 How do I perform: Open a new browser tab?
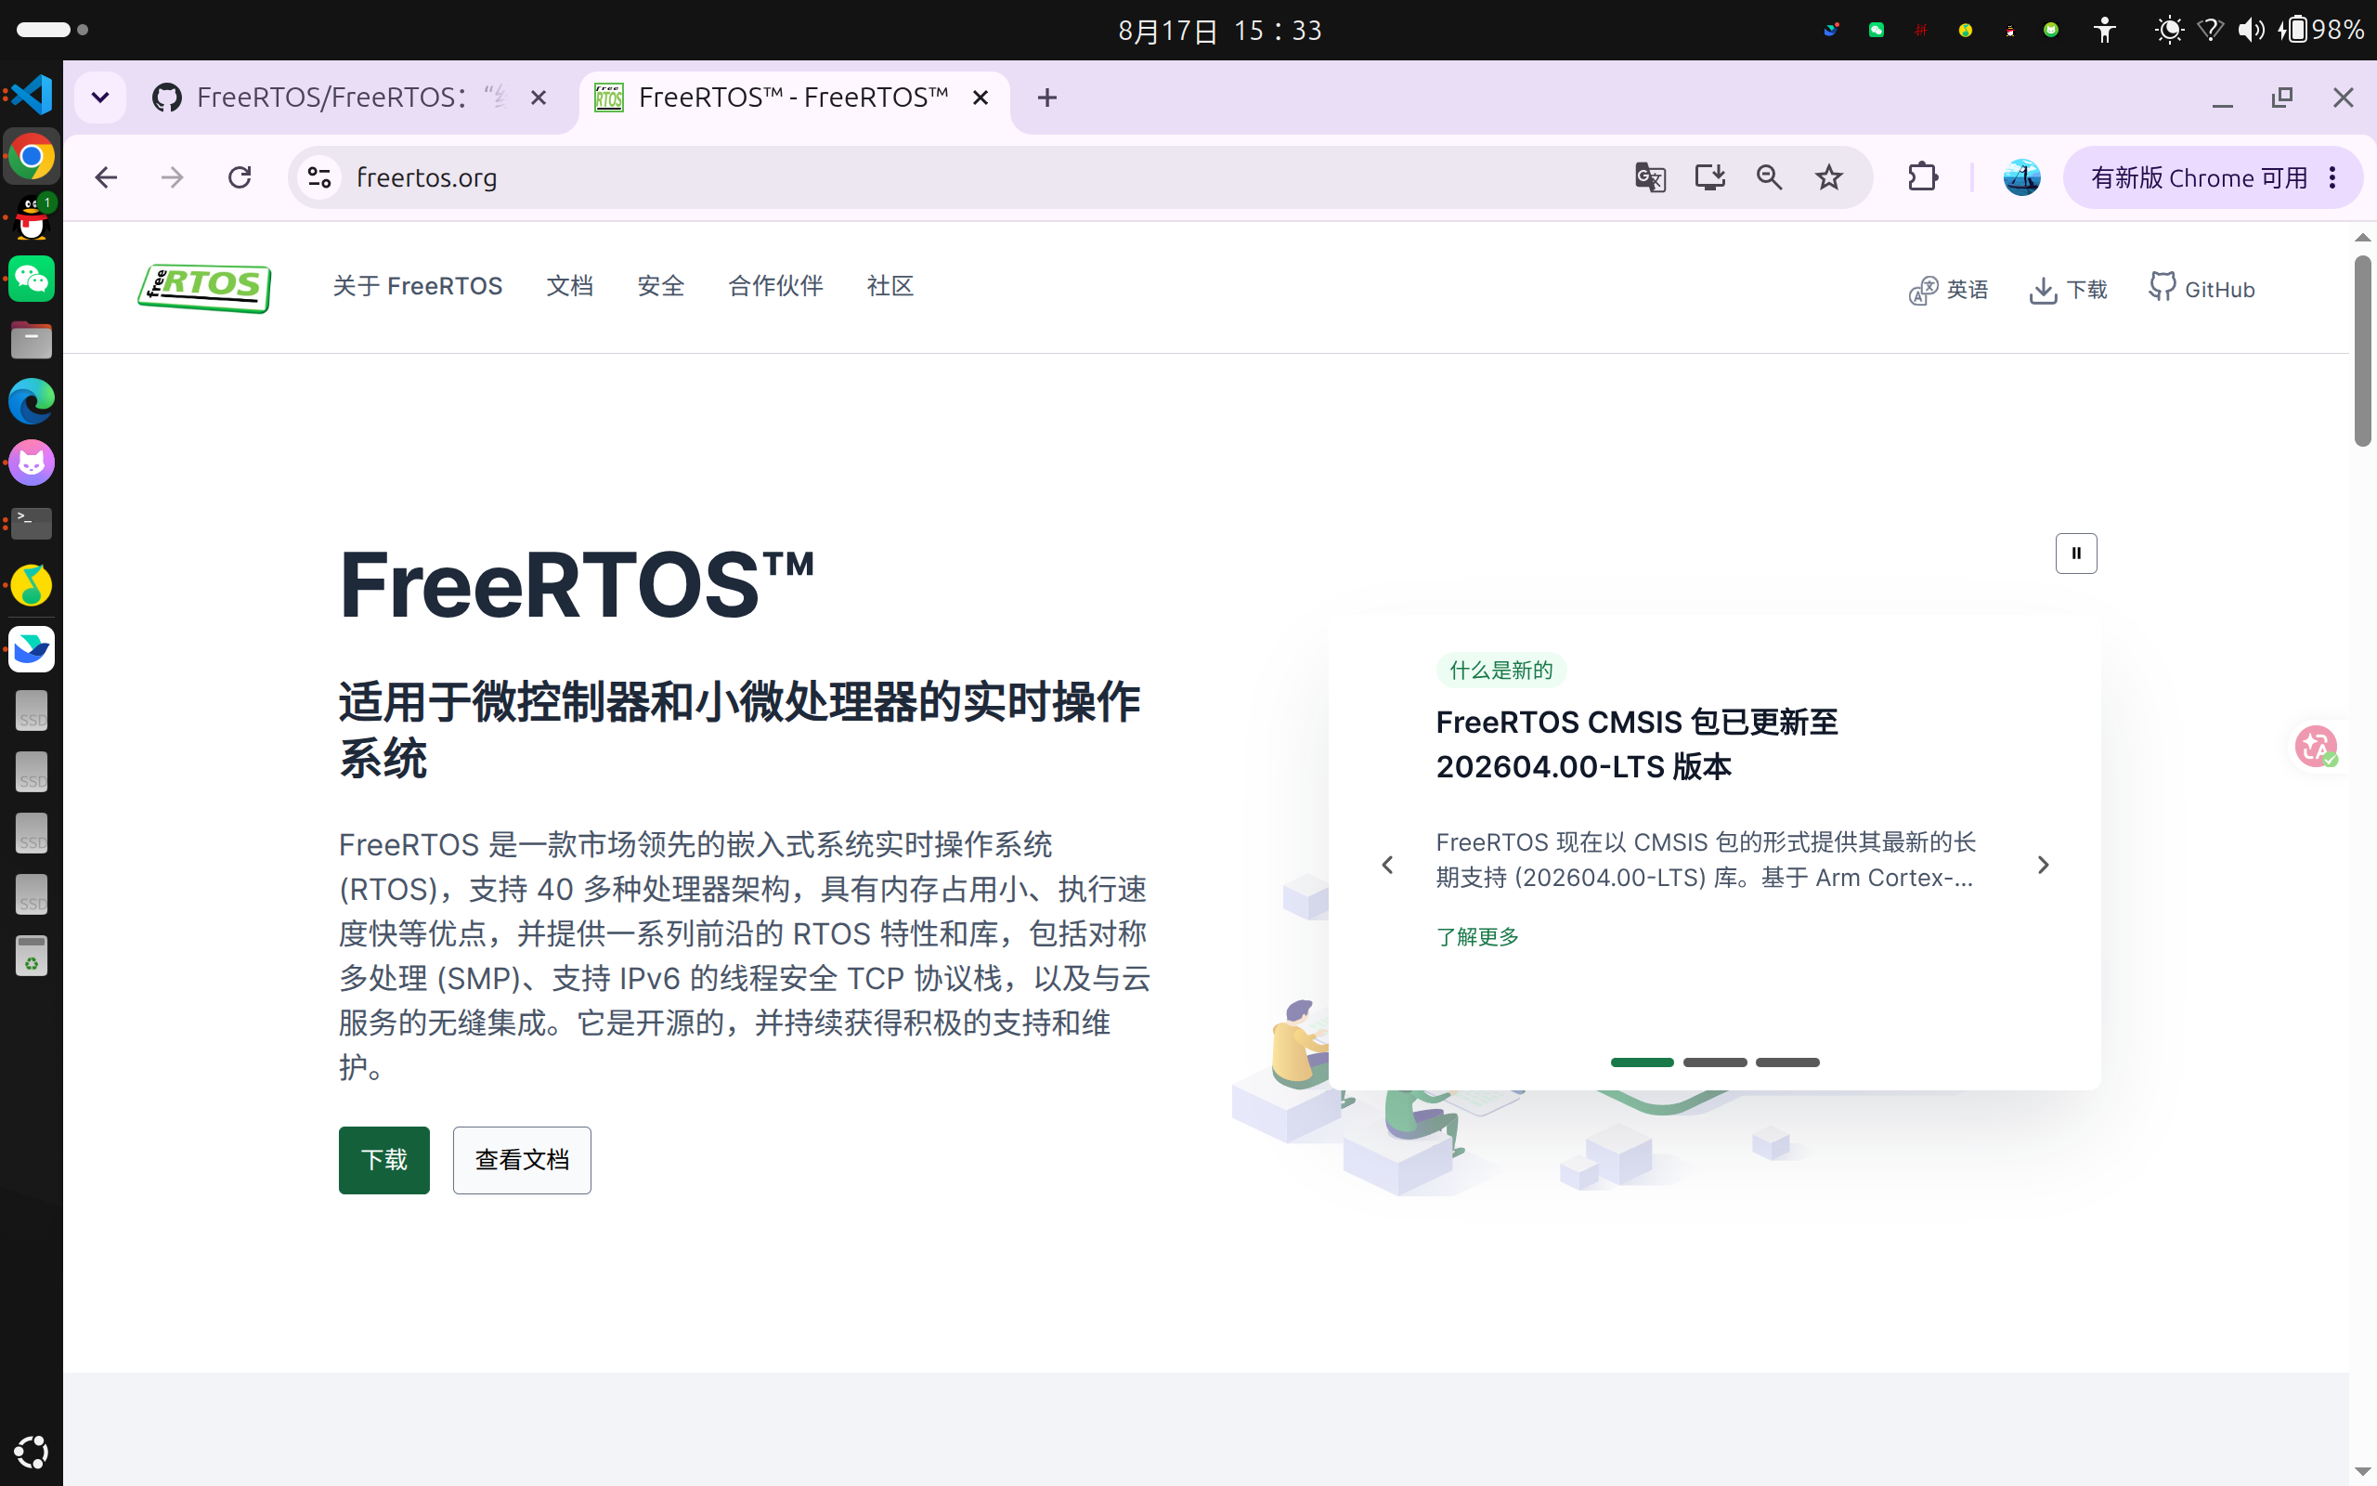click(x=1047, y=98)
